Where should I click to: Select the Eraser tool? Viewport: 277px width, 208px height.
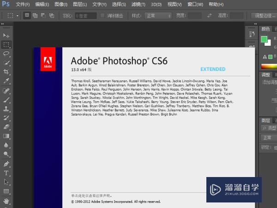point(6,127)
